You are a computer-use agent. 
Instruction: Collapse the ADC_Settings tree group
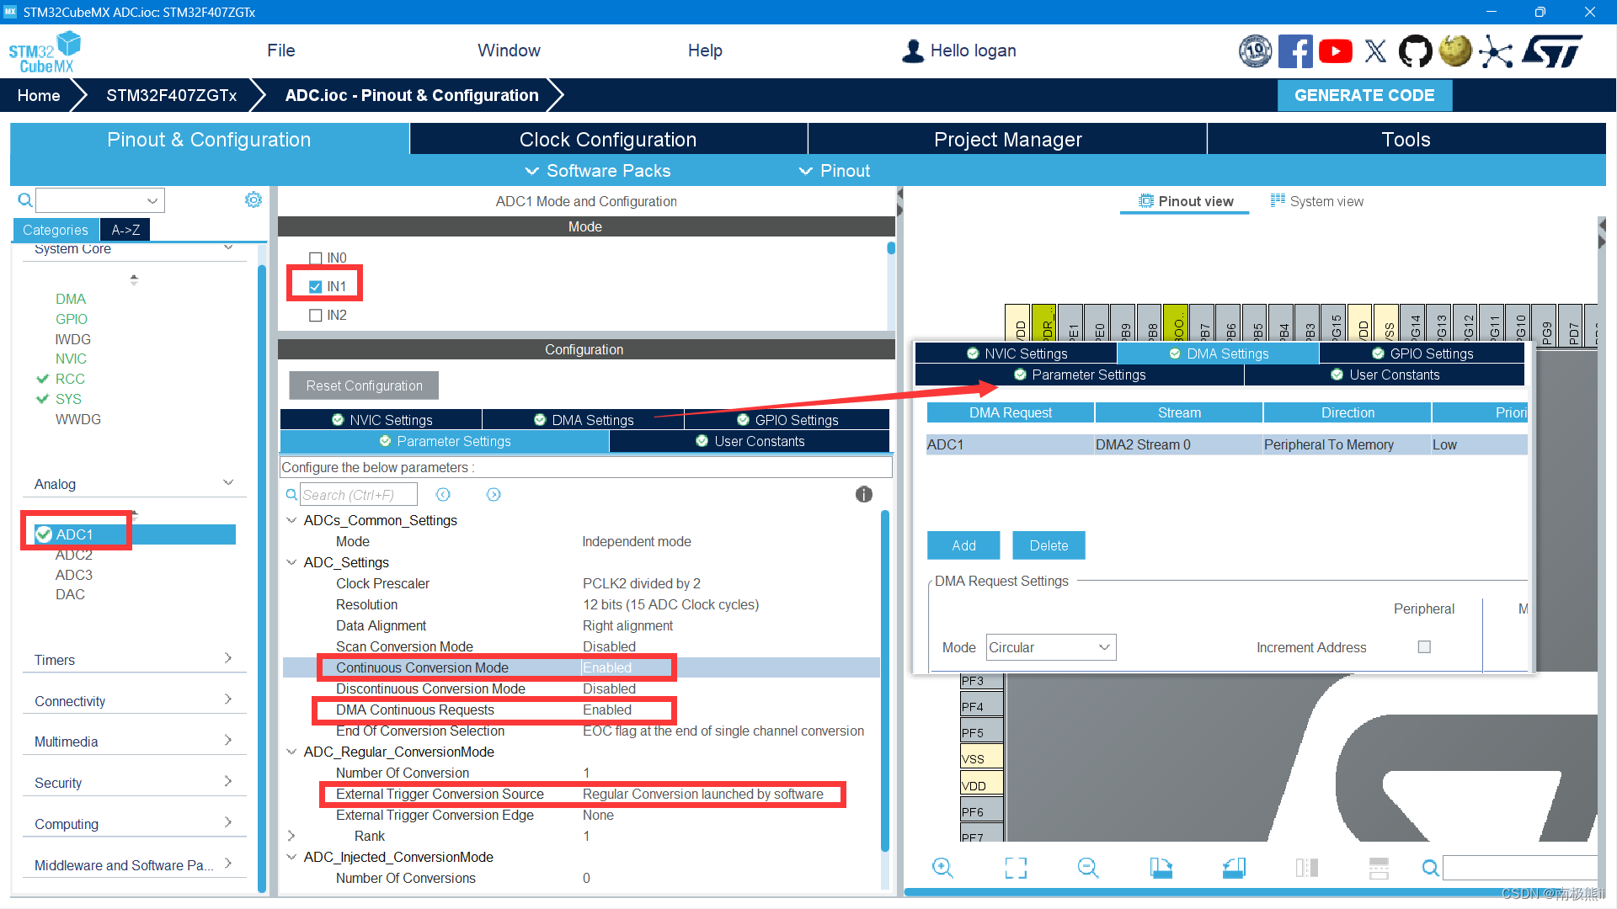(x=291, y=562)
